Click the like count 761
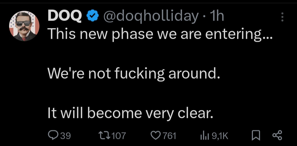297x146 pixels. click(169, 135)
